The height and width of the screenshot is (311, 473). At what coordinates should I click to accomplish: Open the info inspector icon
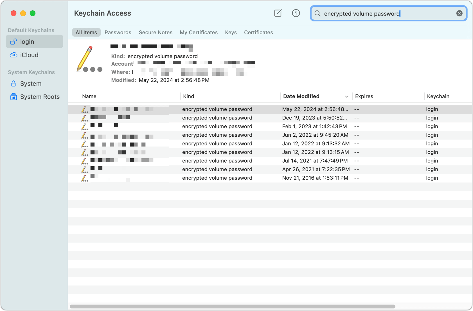(x=296, y=13)
